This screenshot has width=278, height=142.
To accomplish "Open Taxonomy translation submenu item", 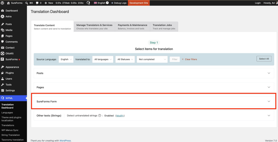I will pos(12,140).
